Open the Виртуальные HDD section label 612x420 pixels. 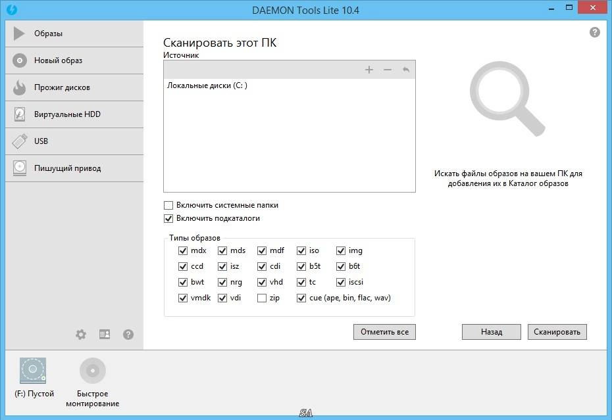click(x=67, y=114)
